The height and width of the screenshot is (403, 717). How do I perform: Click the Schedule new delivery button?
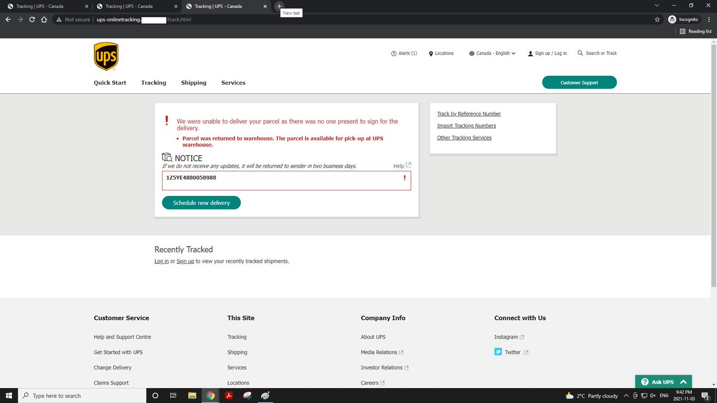coord(201,203)
